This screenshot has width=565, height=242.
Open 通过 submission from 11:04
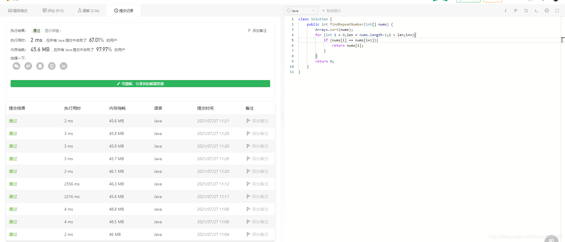click(x=13, y=234)
